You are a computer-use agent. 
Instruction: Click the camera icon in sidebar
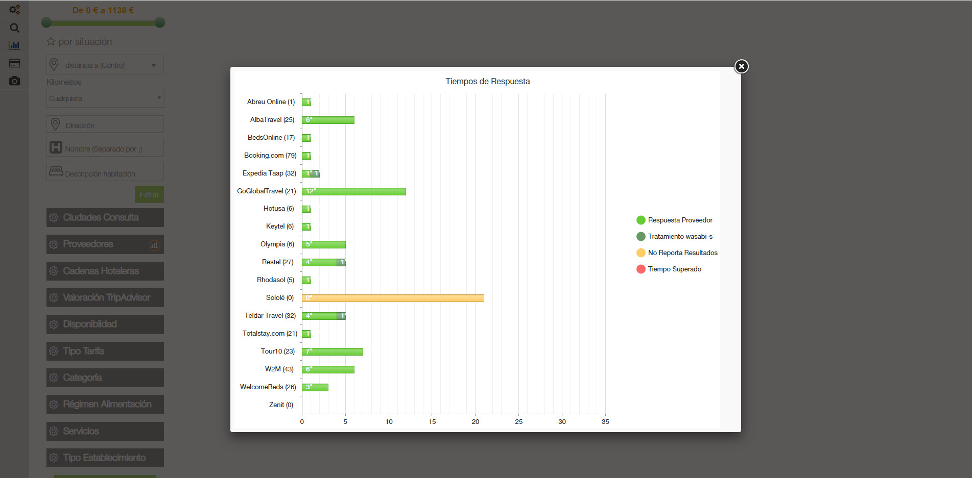(14, 81)
